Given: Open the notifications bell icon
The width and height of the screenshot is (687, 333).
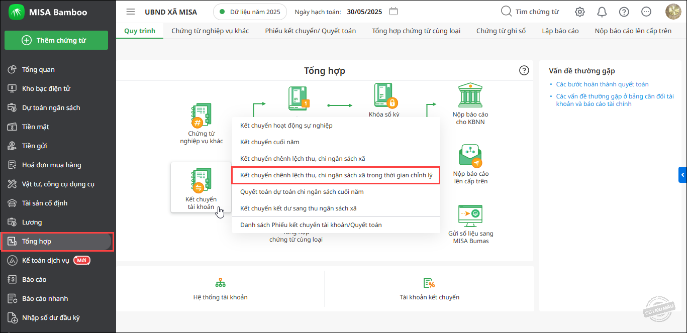Looking at the screenshot, I should [602, 12].
